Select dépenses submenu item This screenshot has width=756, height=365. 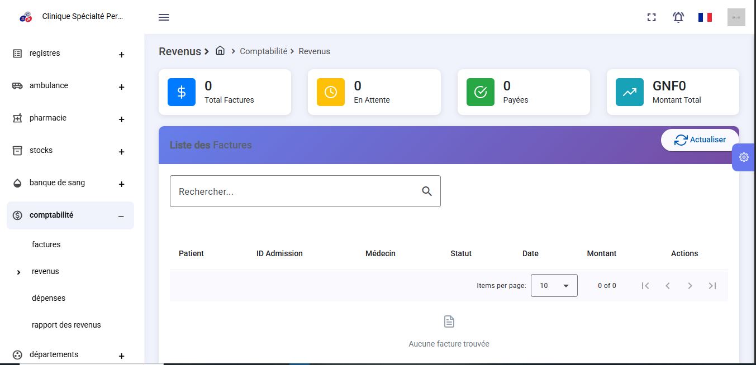tap(49, 298)
